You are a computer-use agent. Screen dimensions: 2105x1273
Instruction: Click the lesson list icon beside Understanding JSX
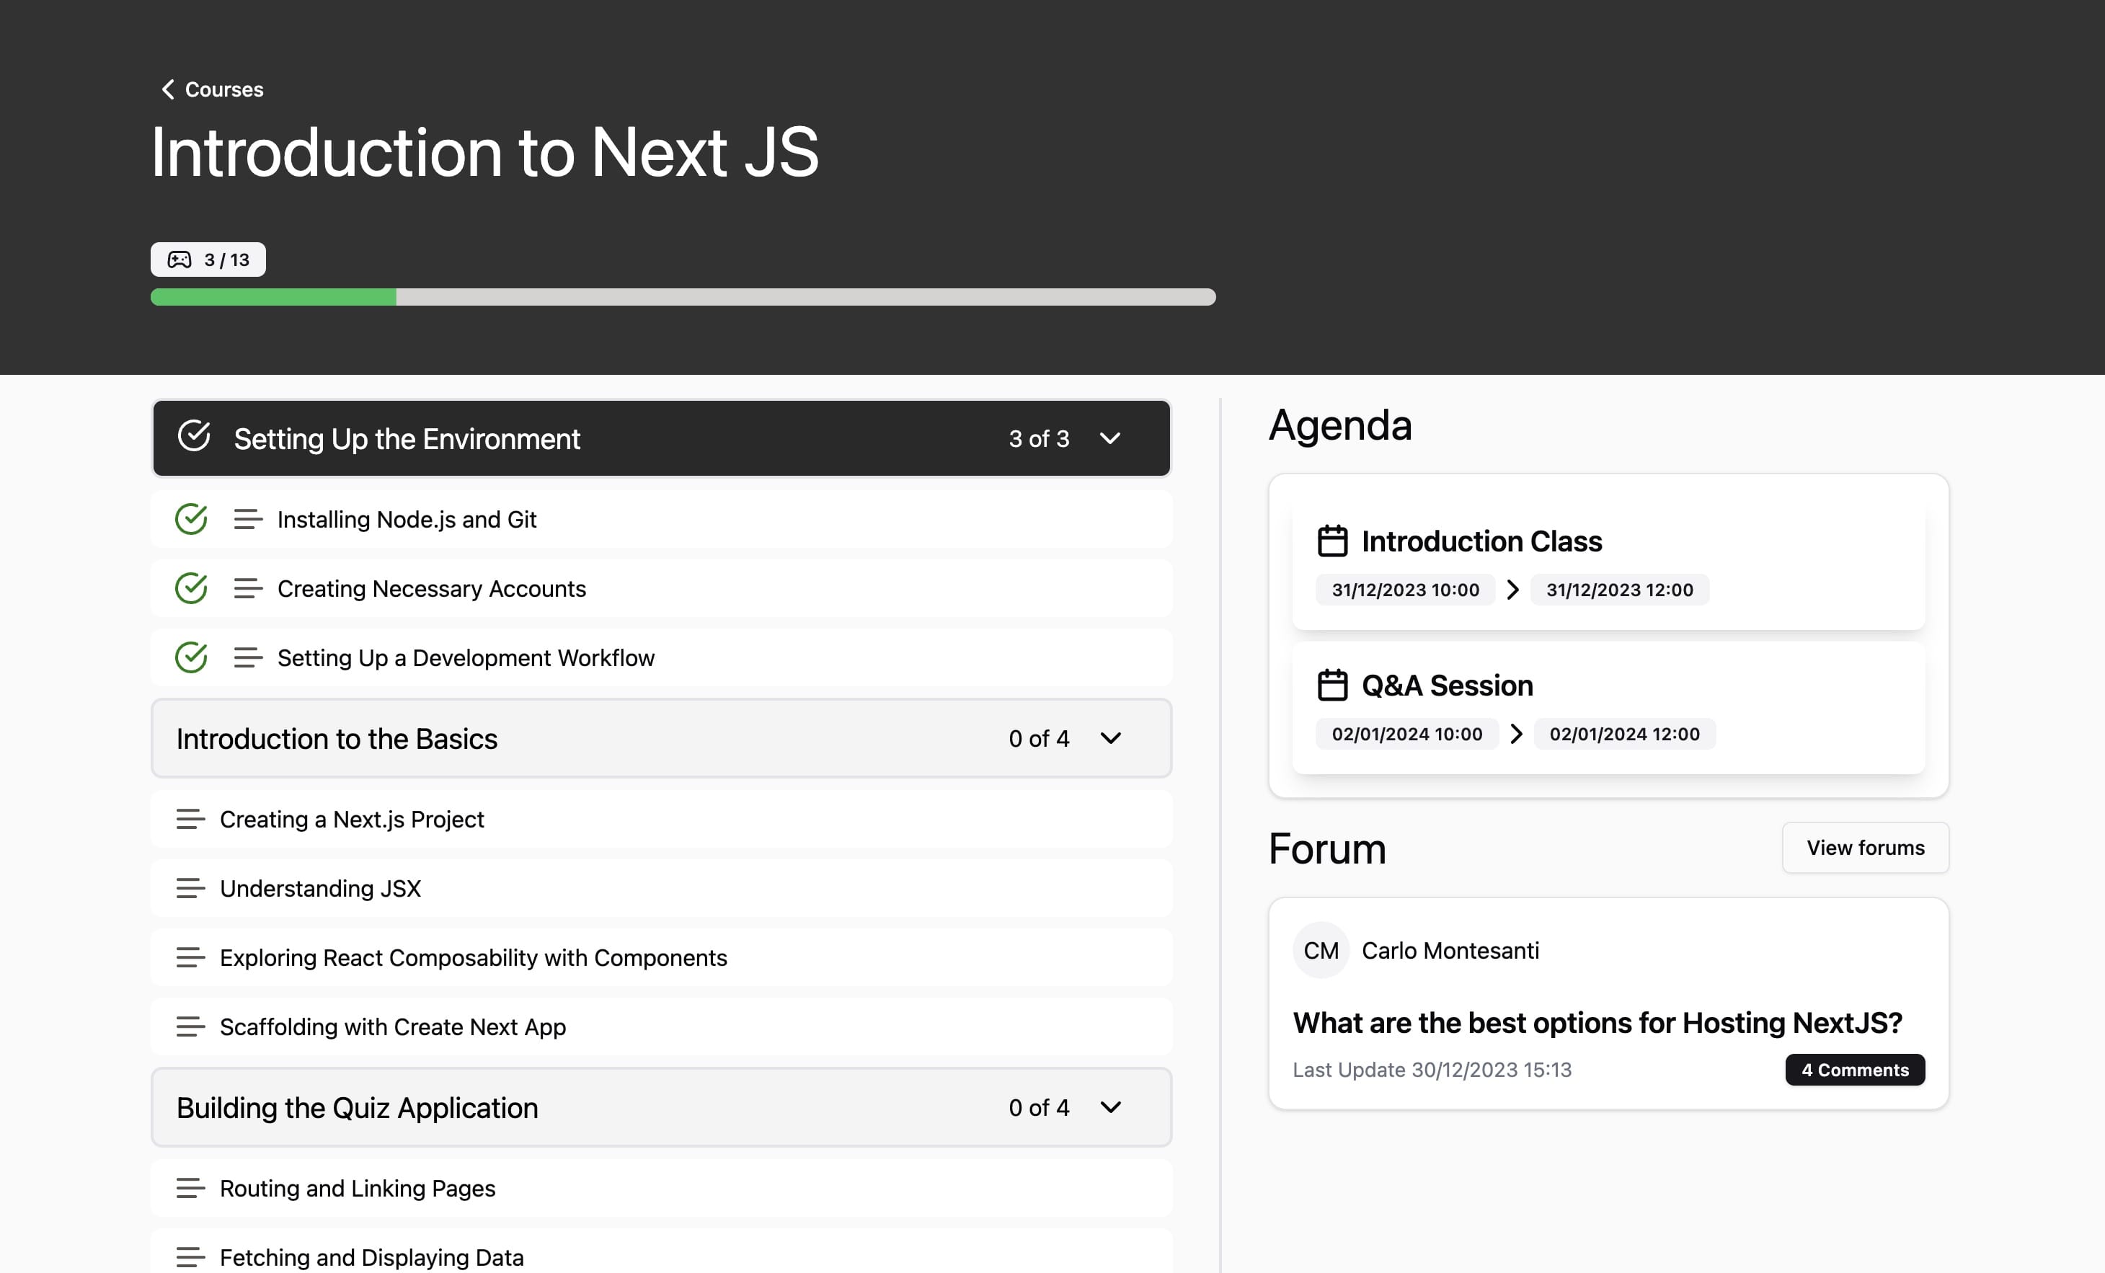click(x=190, y=889)
